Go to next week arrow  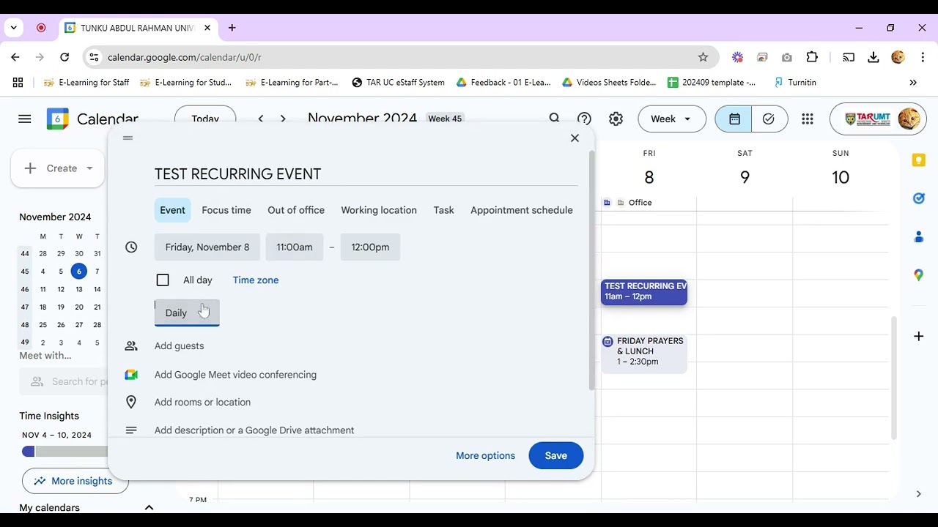[x=283, y=119]
